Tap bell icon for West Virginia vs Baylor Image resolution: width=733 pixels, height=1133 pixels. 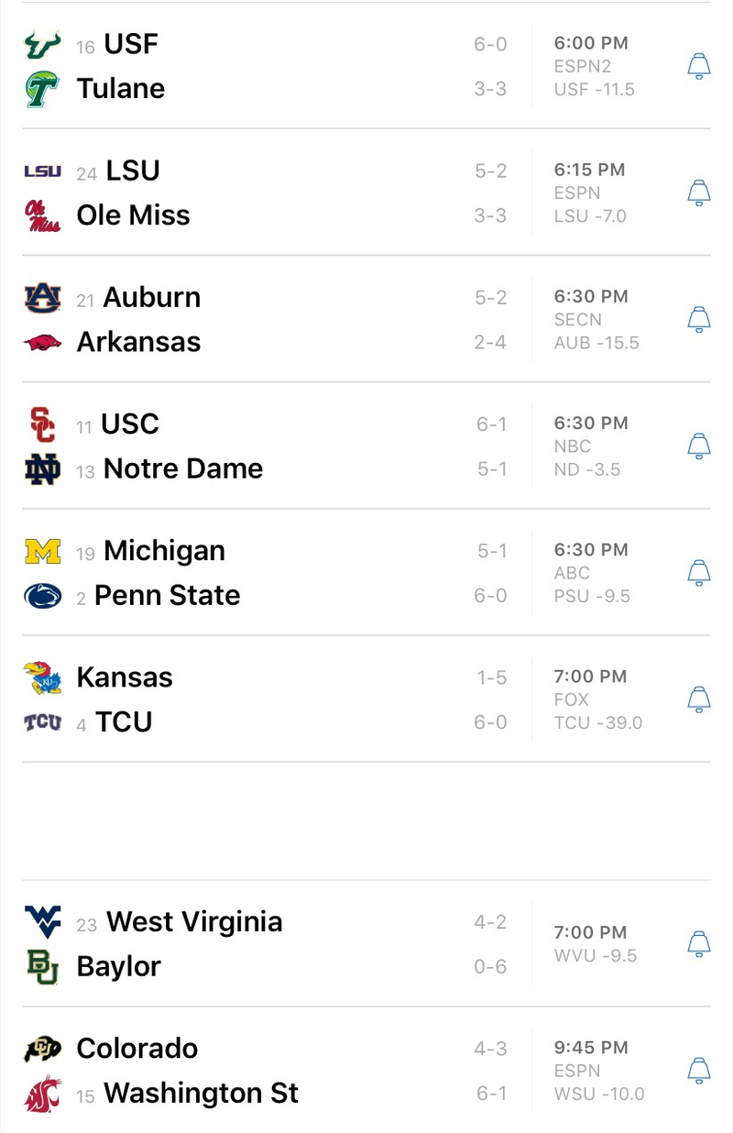point(699,943)
